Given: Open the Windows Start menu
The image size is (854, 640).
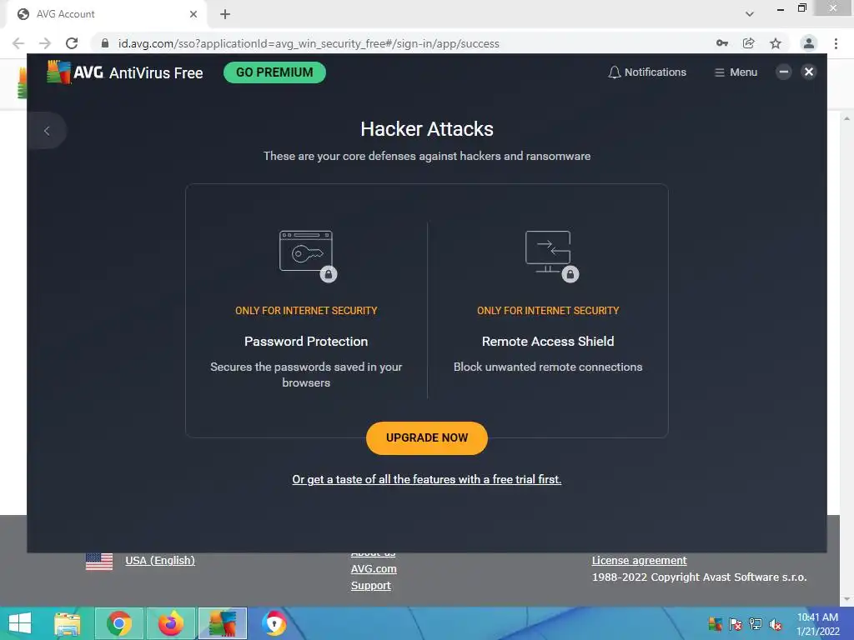Looking at the screenshot, I should [20, 623].
